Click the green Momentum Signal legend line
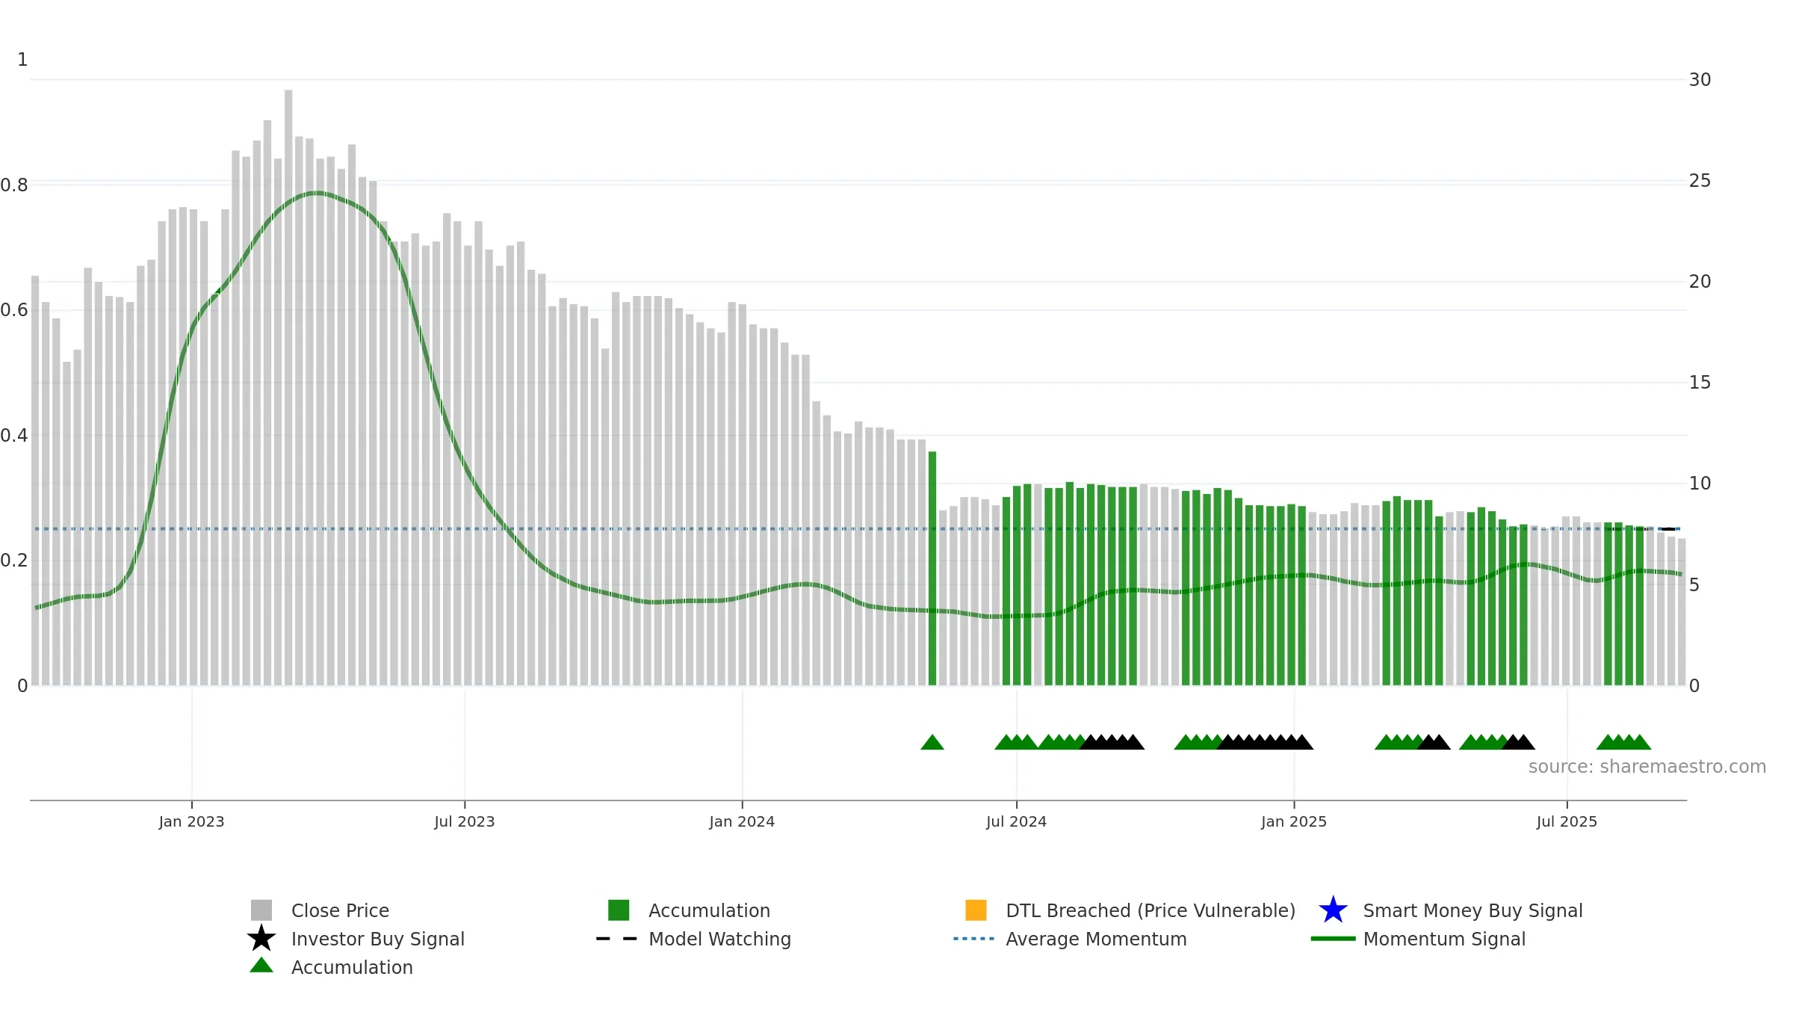 coord(1333,939)
